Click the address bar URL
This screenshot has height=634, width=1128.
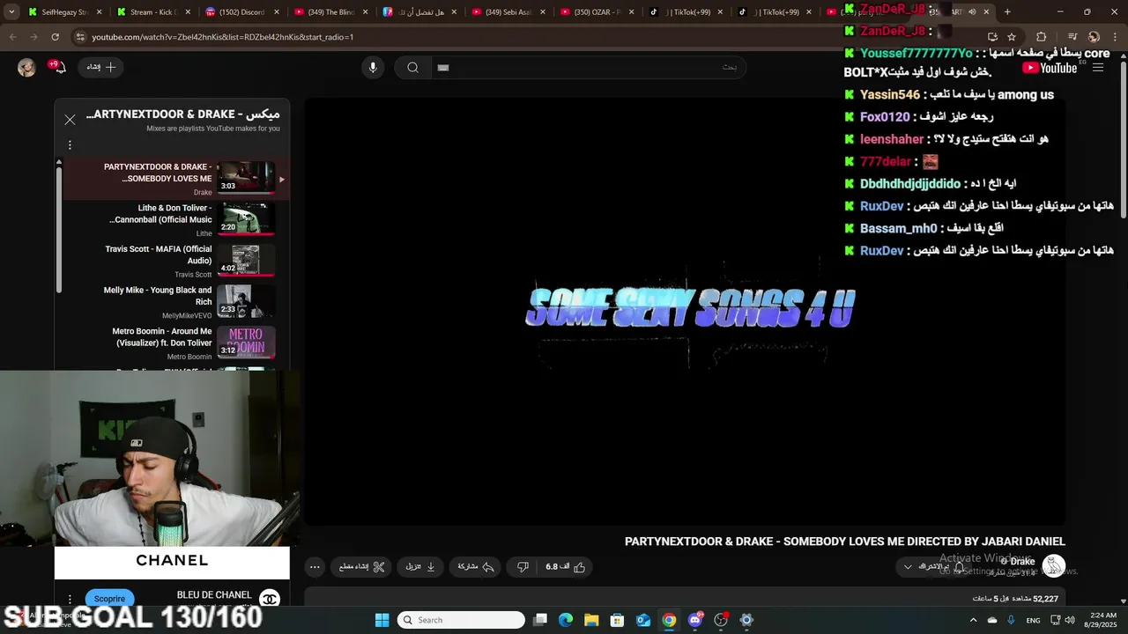pos(222,37)
